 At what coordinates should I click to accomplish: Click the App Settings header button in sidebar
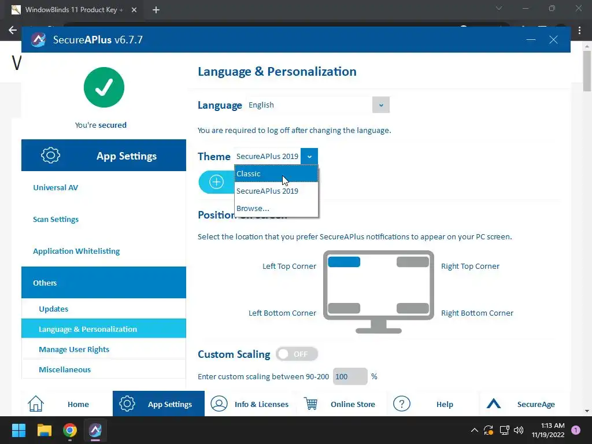coord(104,155)
